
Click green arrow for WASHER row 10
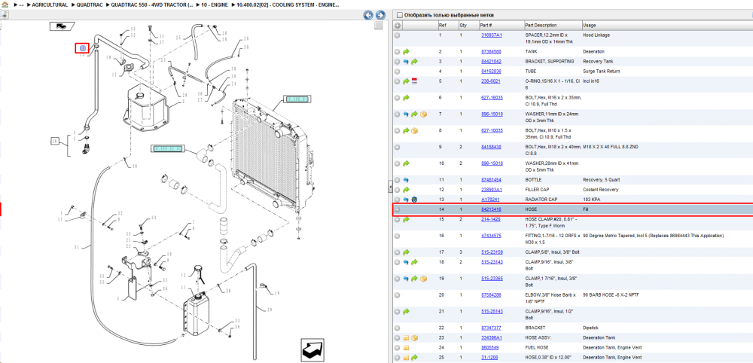(406, 163)
